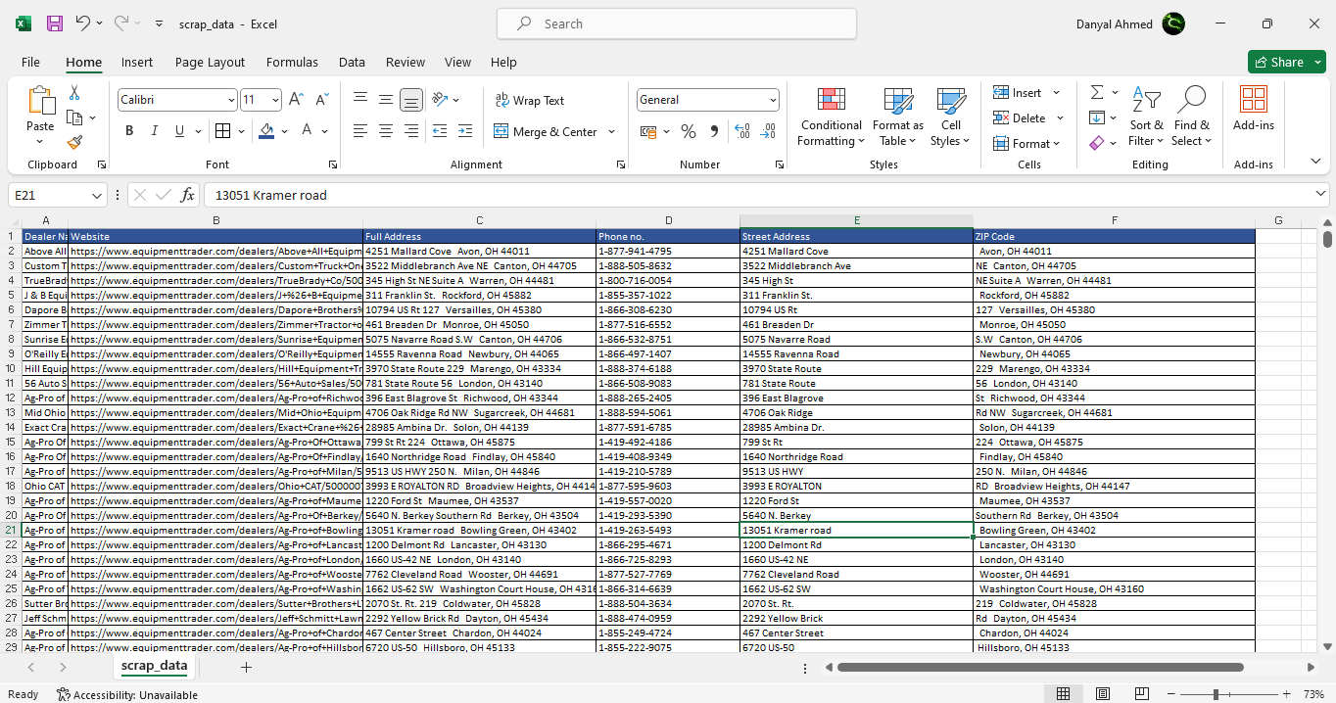Click the Decrease Indent icon
Screen dimensions: 1336x703
(439, 131)
